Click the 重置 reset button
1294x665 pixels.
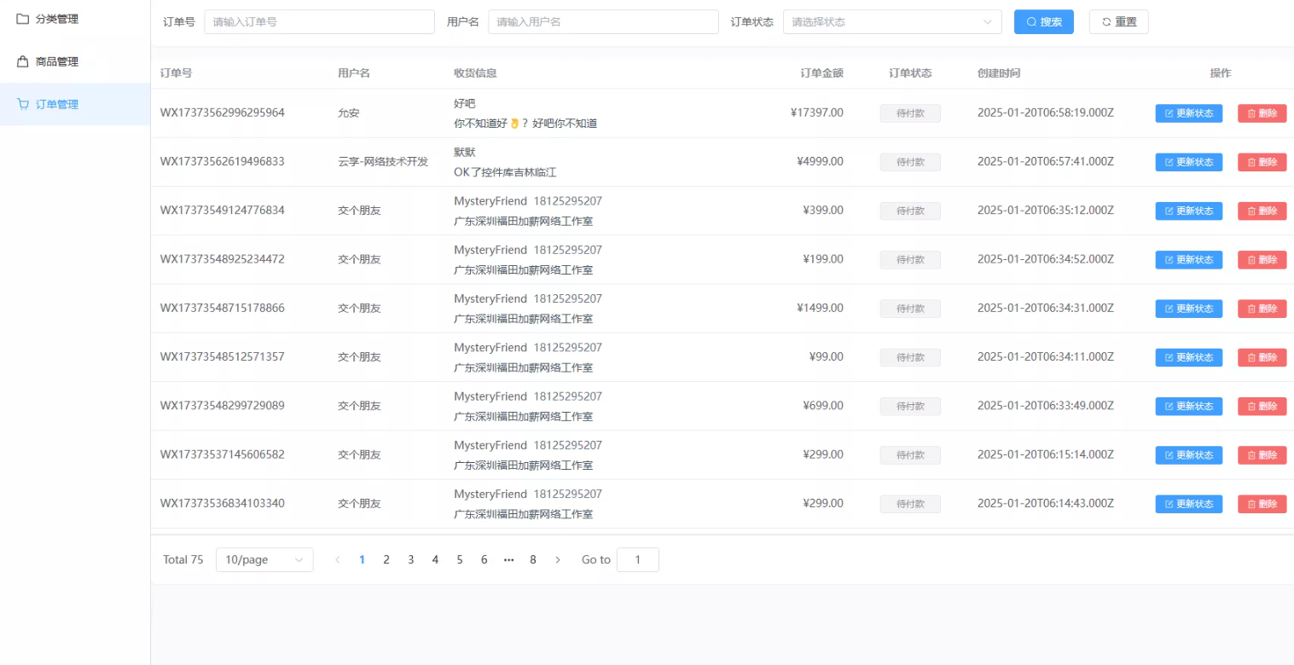point(1118,21)
